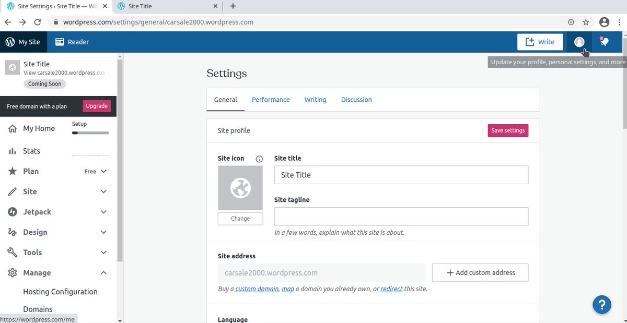Open the Reader section
Screen dimensions: 627x323
[x=72, y=42]
